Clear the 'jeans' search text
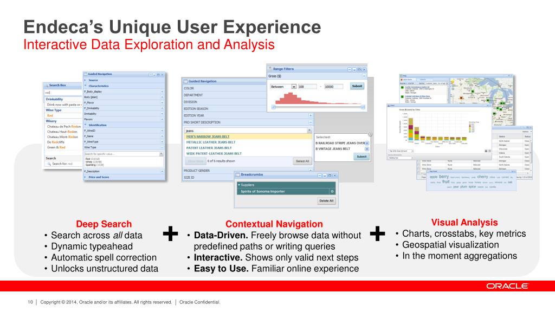This screenshot has height=312, width=555. 309,131
